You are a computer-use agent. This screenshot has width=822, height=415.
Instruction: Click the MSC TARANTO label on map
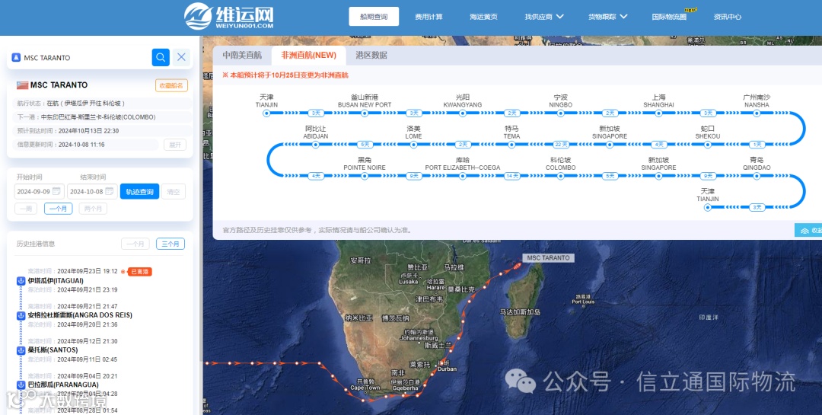pos(548,258)
